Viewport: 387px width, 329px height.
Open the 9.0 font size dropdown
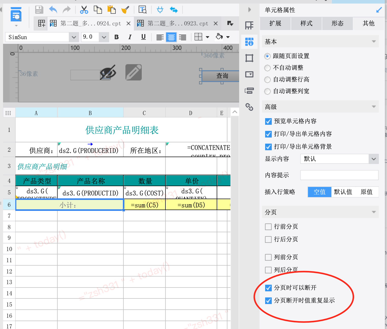tap(104, 37)
